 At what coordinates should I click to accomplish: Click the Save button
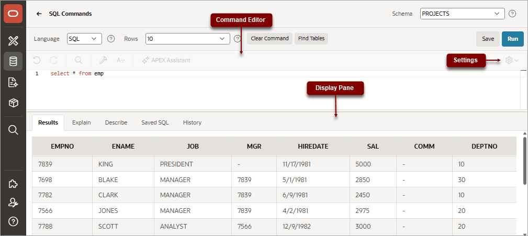point(488,39)
